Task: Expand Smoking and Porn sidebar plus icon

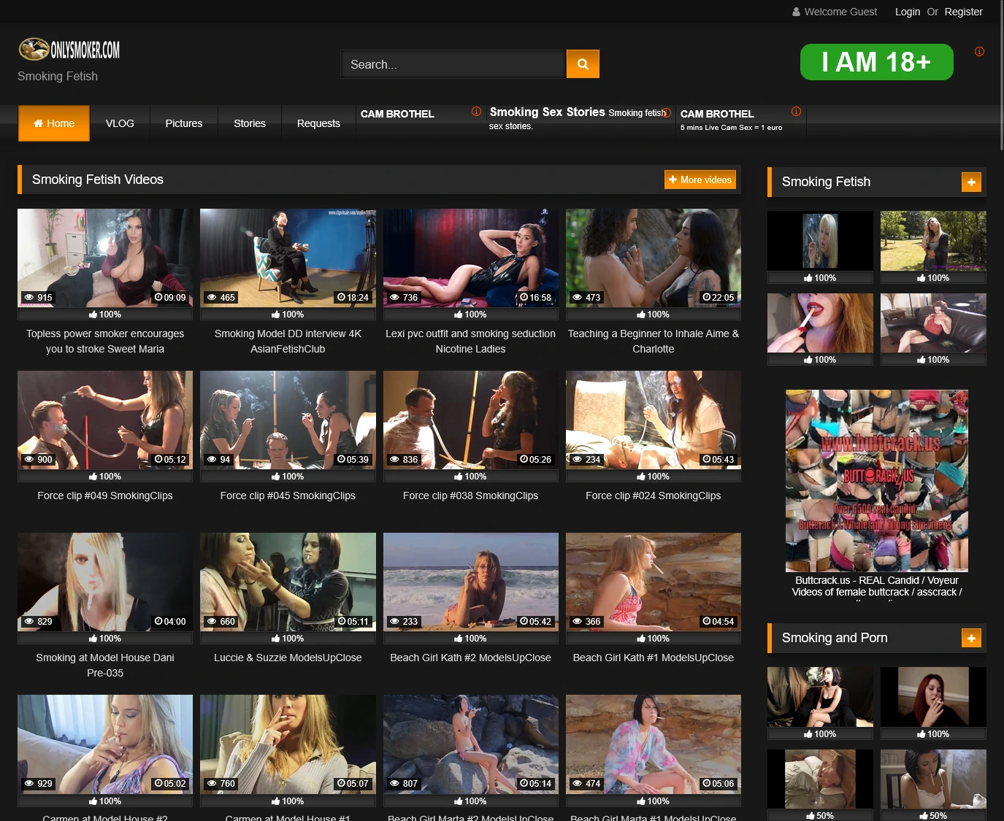Action: point(971,639)
